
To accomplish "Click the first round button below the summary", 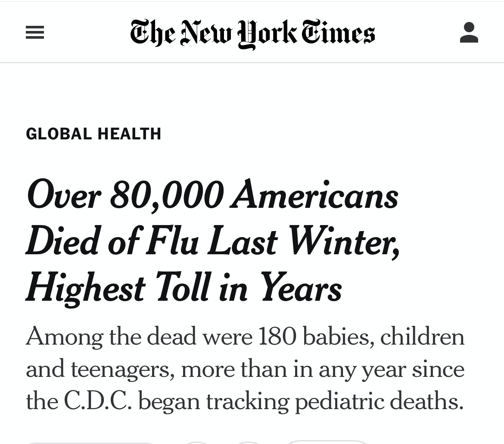I will click(197, 442).
